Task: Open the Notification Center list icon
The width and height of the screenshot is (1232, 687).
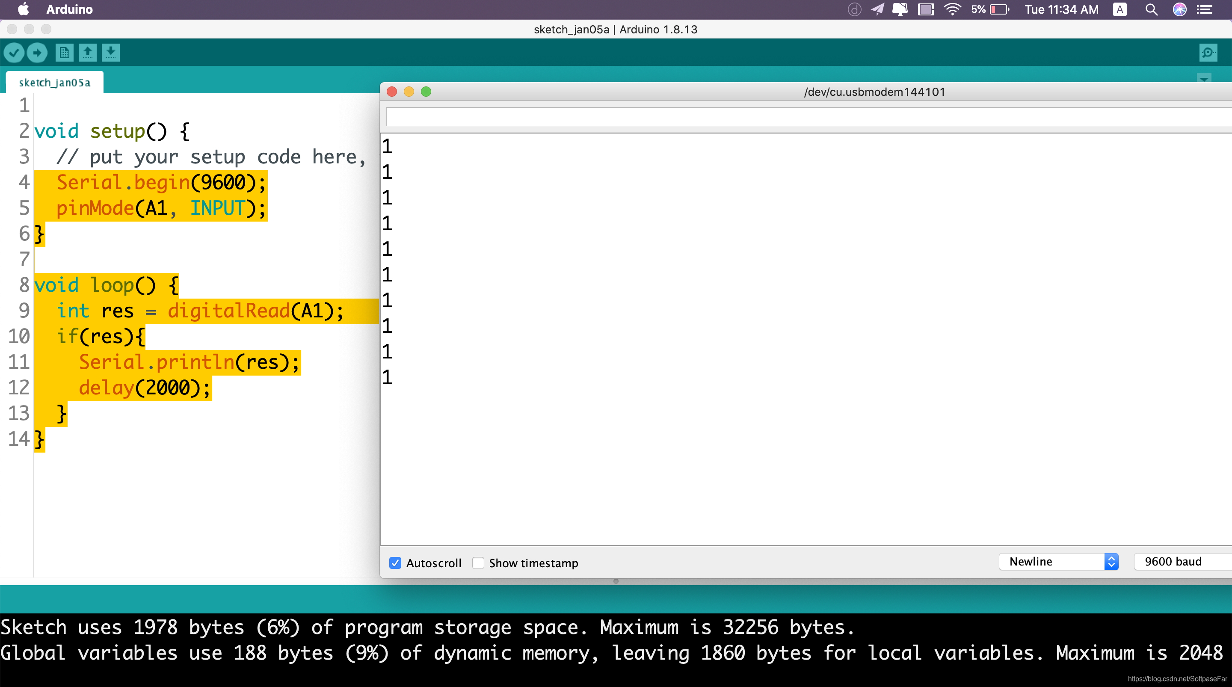Action: pos(1204,9)
